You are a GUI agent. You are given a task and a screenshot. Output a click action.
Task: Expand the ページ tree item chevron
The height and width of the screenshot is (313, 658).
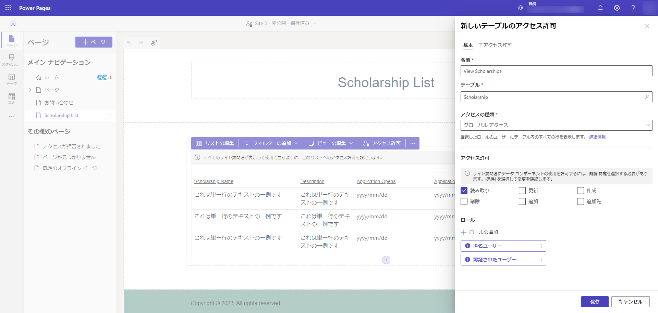(30, 90)
